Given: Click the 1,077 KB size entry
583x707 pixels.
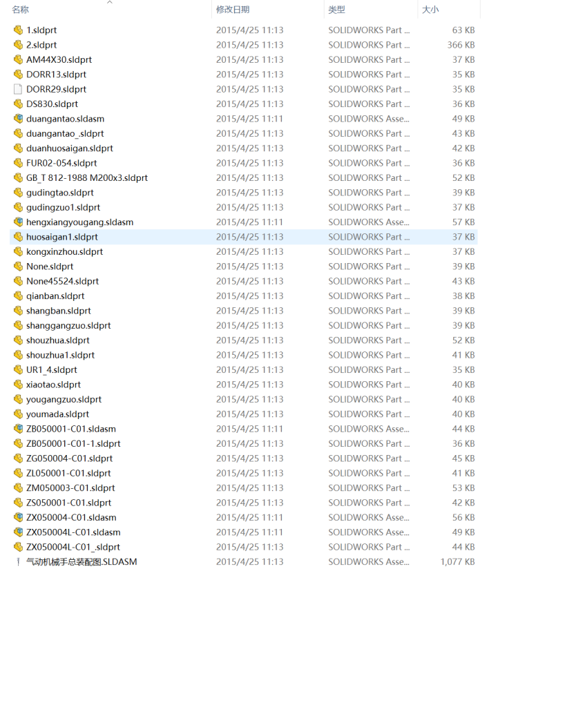Looking at the screenshot, I should (457, 562).
